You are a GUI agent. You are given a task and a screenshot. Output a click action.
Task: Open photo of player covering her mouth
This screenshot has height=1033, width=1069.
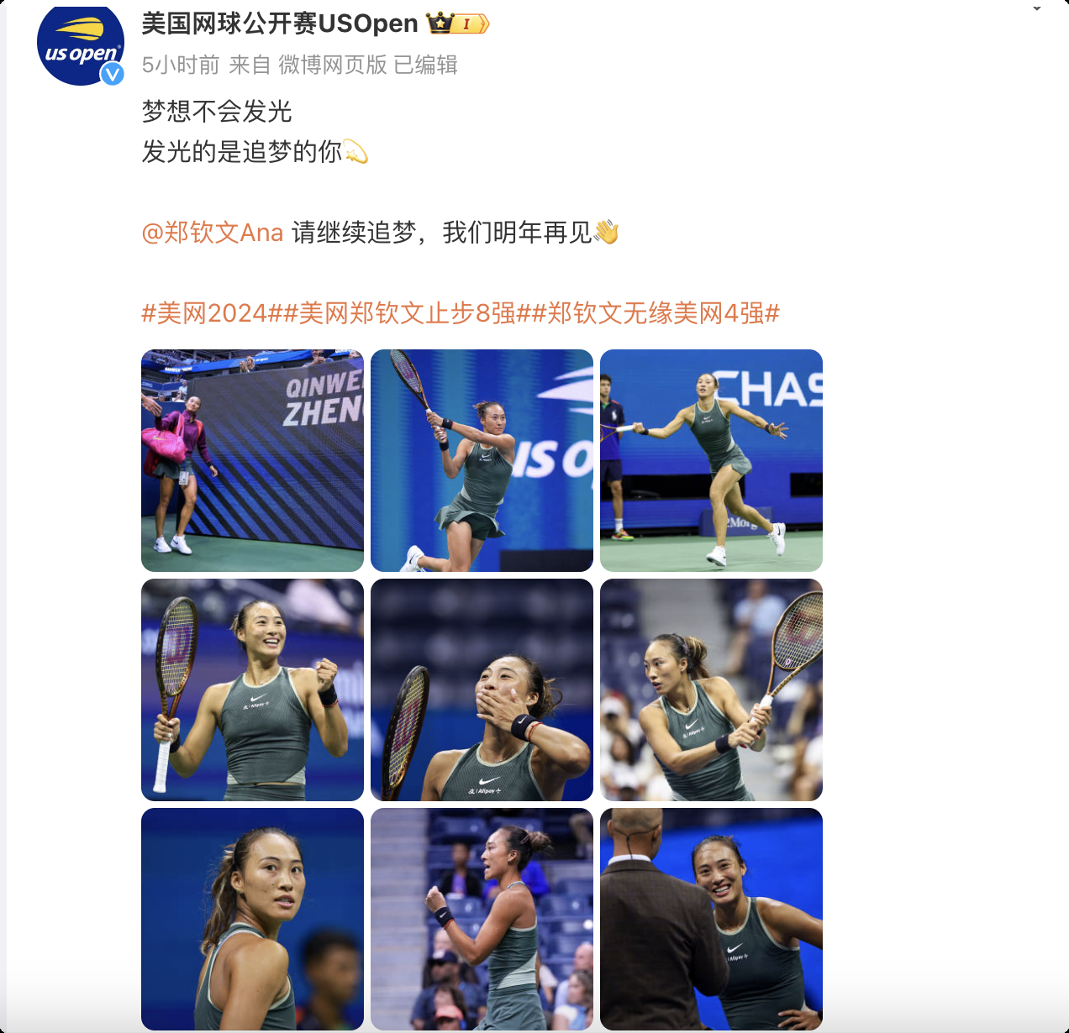click(482, 690)
